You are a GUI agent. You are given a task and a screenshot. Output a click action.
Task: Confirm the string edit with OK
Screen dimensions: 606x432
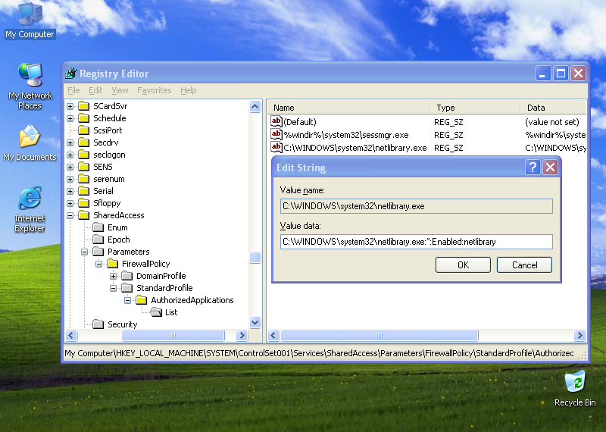(x=463, y=265)
